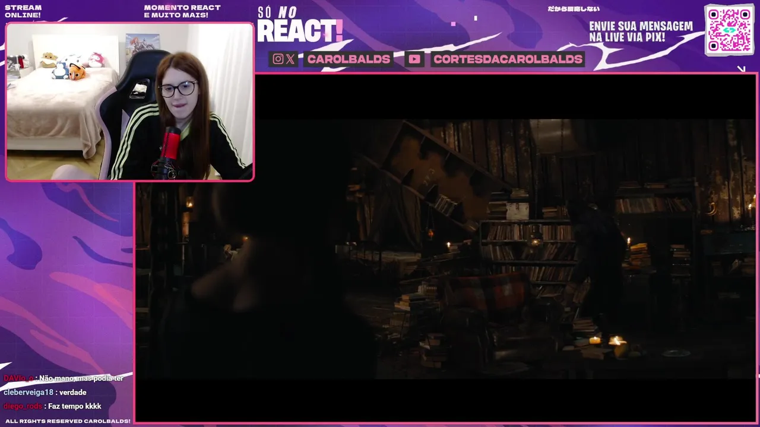Click the SÓ NO REACT! logo

(x=300, y=25)
